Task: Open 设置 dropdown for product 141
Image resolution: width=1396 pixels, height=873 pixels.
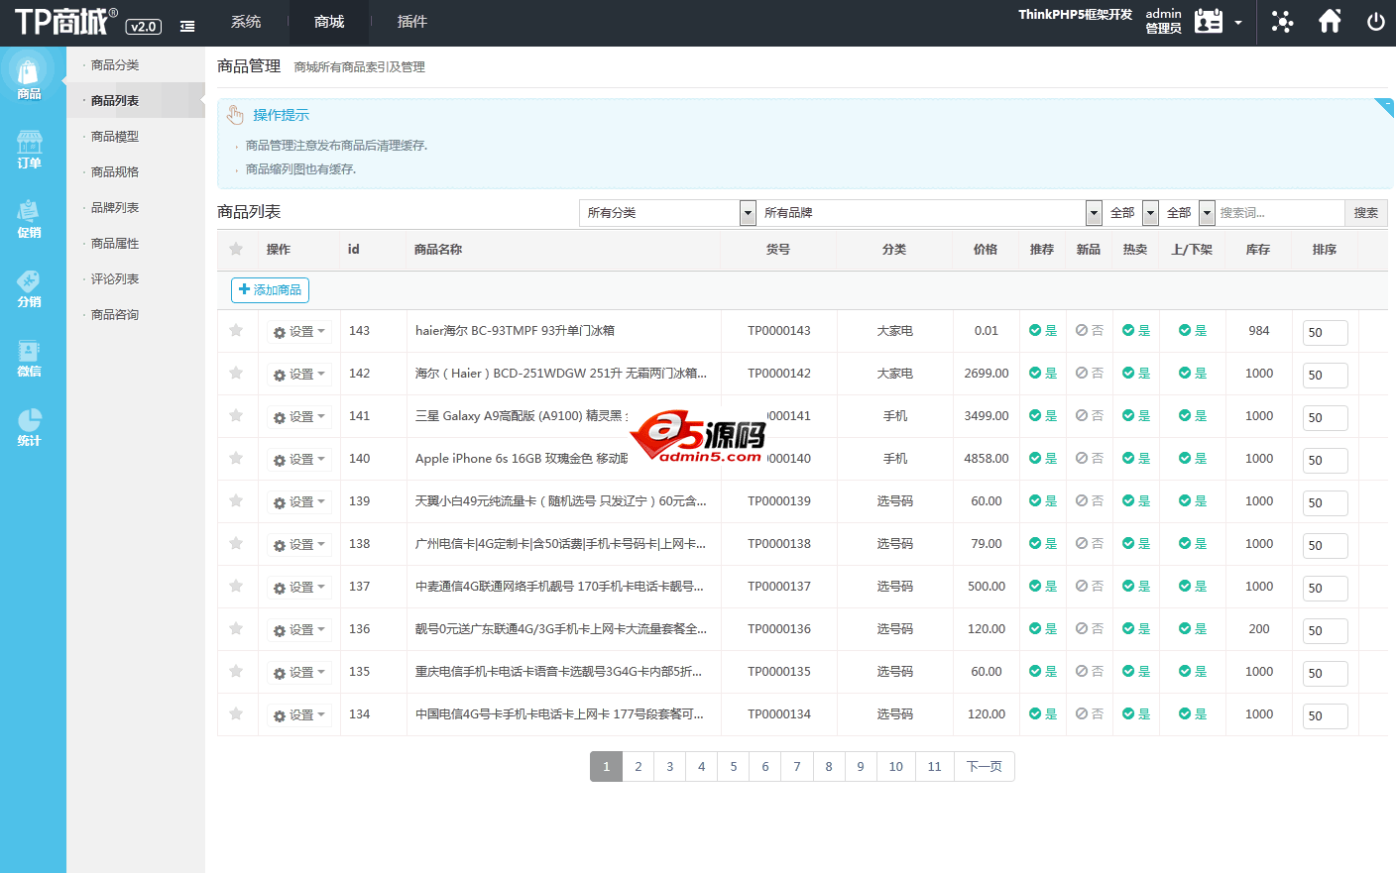Action: coord(299,417)
